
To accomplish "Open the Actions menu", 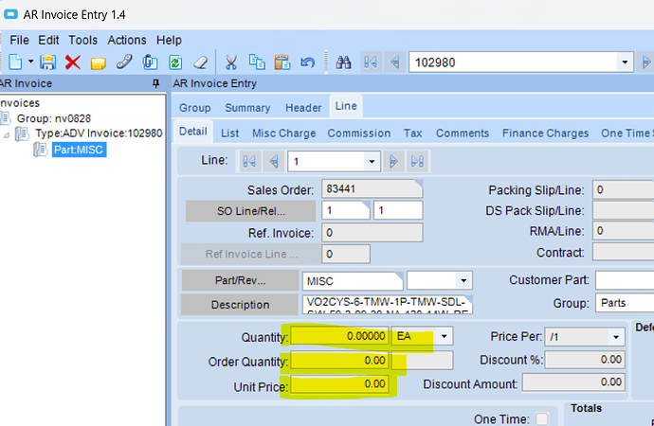I will pyautogui.click(x=127, y=40).
